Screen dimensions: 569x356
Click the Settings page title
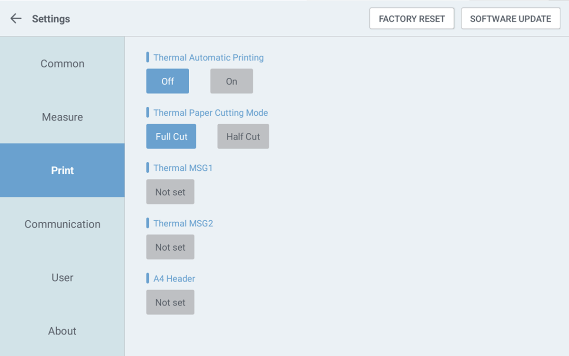[x=51, y=19]
